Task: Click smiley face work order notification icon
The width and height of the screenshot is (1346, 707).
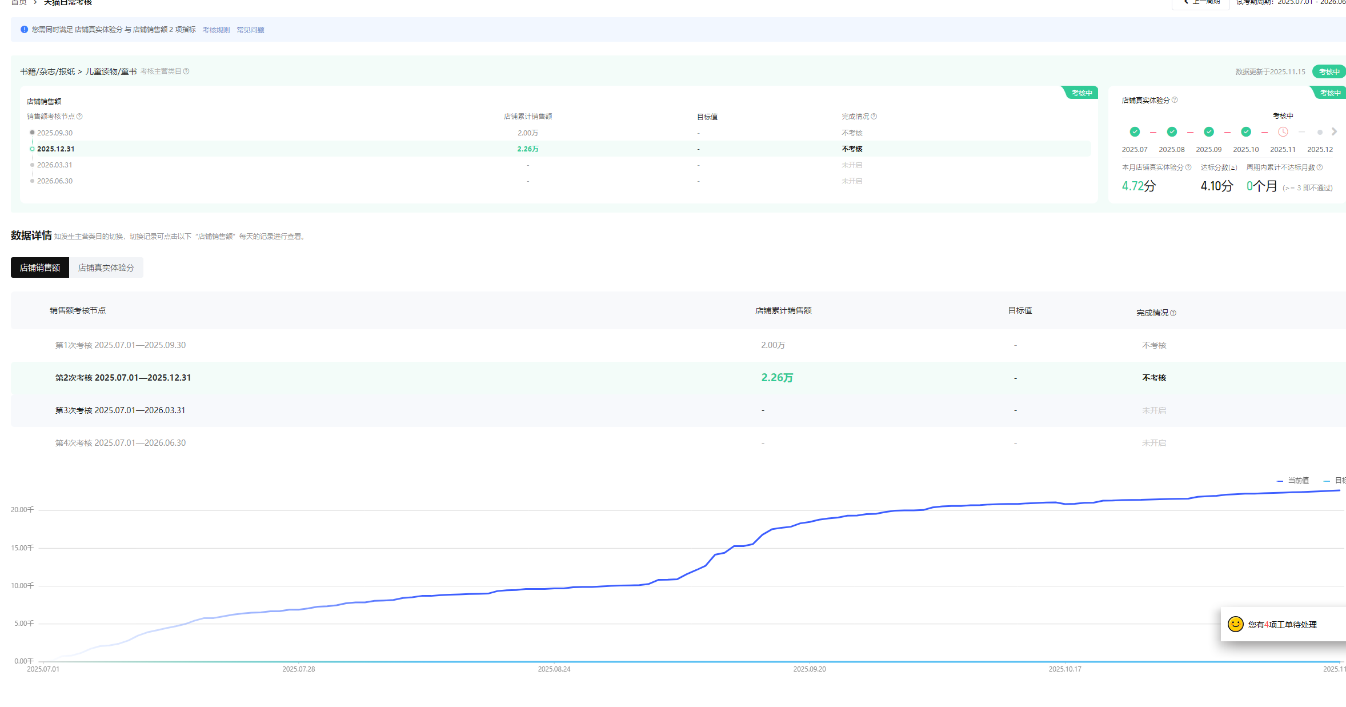Action: click(x=1235, y=624)
